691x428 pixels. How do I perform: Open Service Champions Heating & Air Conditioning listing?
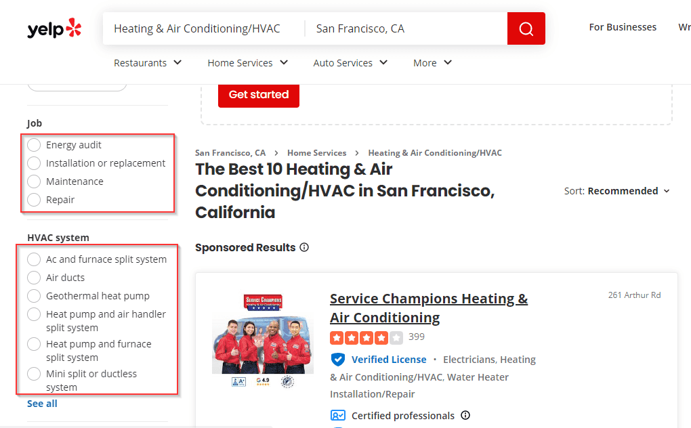[429, 307]
